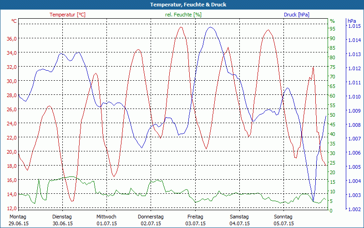Click the blue "hPa" axis unit label
This screenshot has height=228, width=364.
pyautogui.click(x=352, y=21)
